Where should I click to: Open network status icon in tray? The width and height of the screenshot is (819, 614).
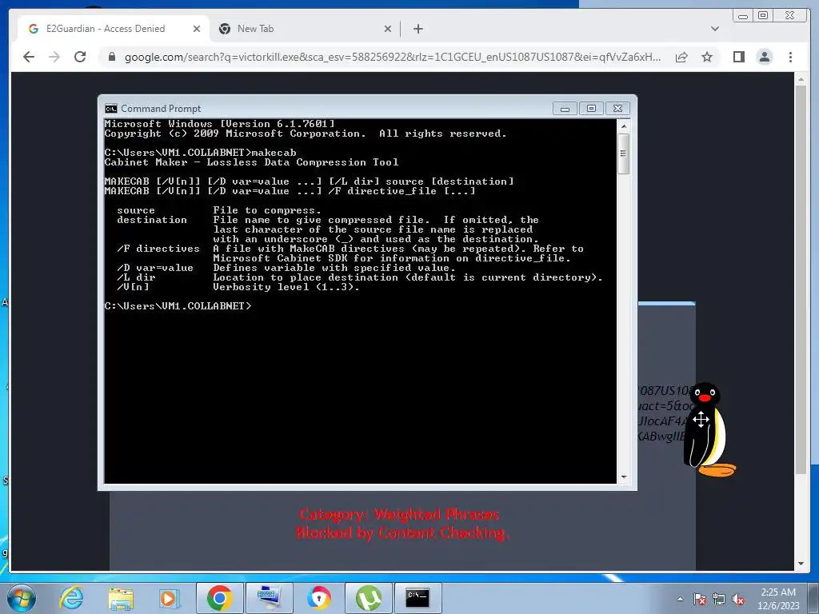pyautogui.click(x=719, y=599)
